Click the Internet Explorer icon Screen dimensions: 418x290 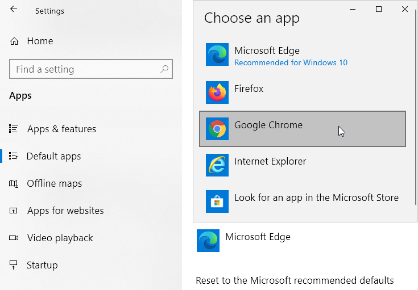(x=217, y=165)
